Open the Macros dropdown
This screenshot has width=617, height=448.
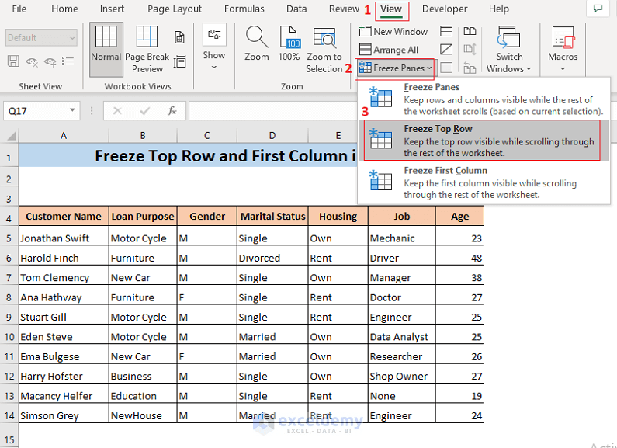point(563,49)
